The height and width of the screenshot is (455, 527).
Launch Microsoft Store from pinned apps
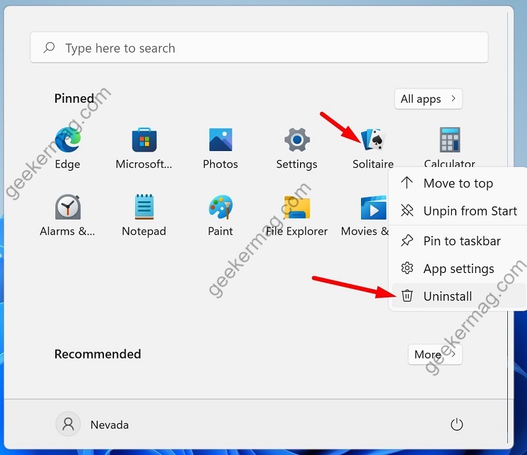tap(144, 140)
